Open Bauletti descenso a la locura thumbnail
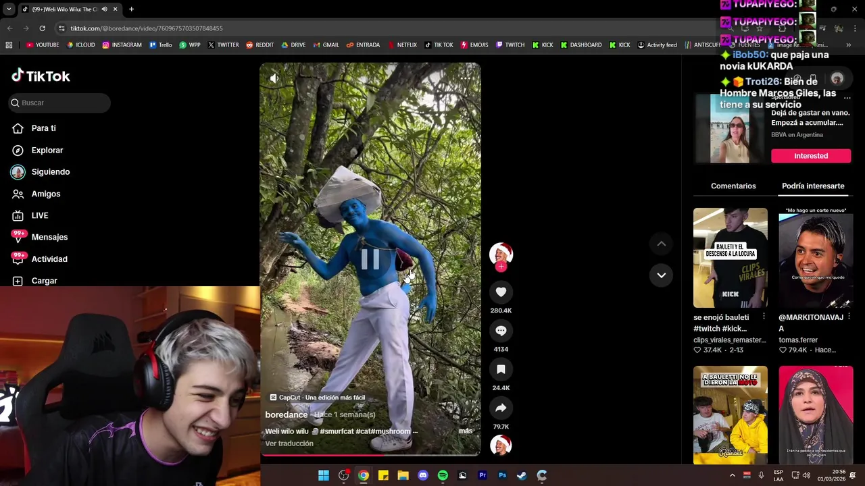 pos(731,258)
